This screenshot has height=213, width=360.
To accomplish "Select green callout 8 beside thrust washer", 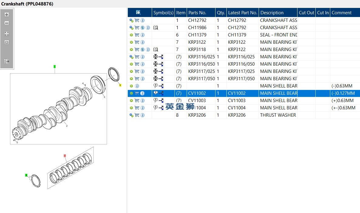I will click(26, 175).
